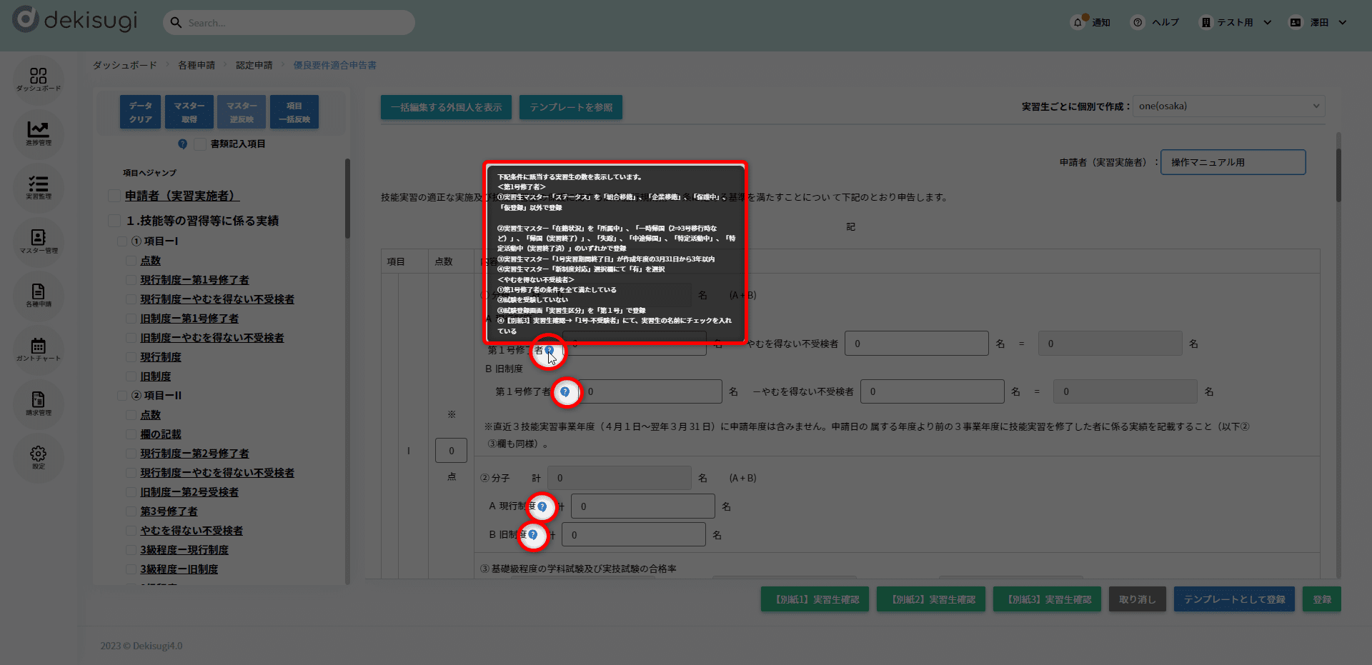Click help icon beside B 旧制度 第1号修了者
This screenshot has width=1372, height=665.
point(565,391)
